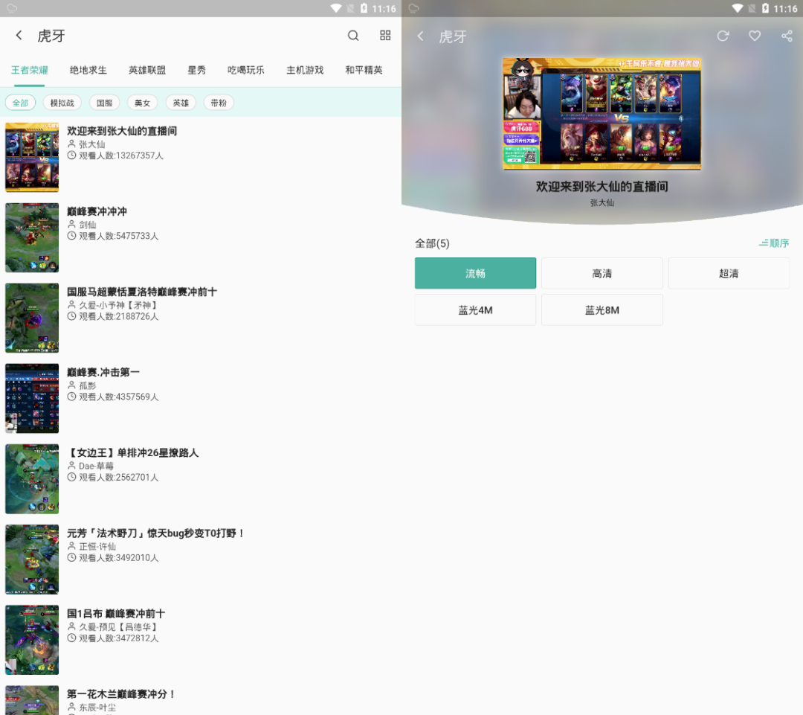Go back from the left 虎牙 list screen

[19, 36]
